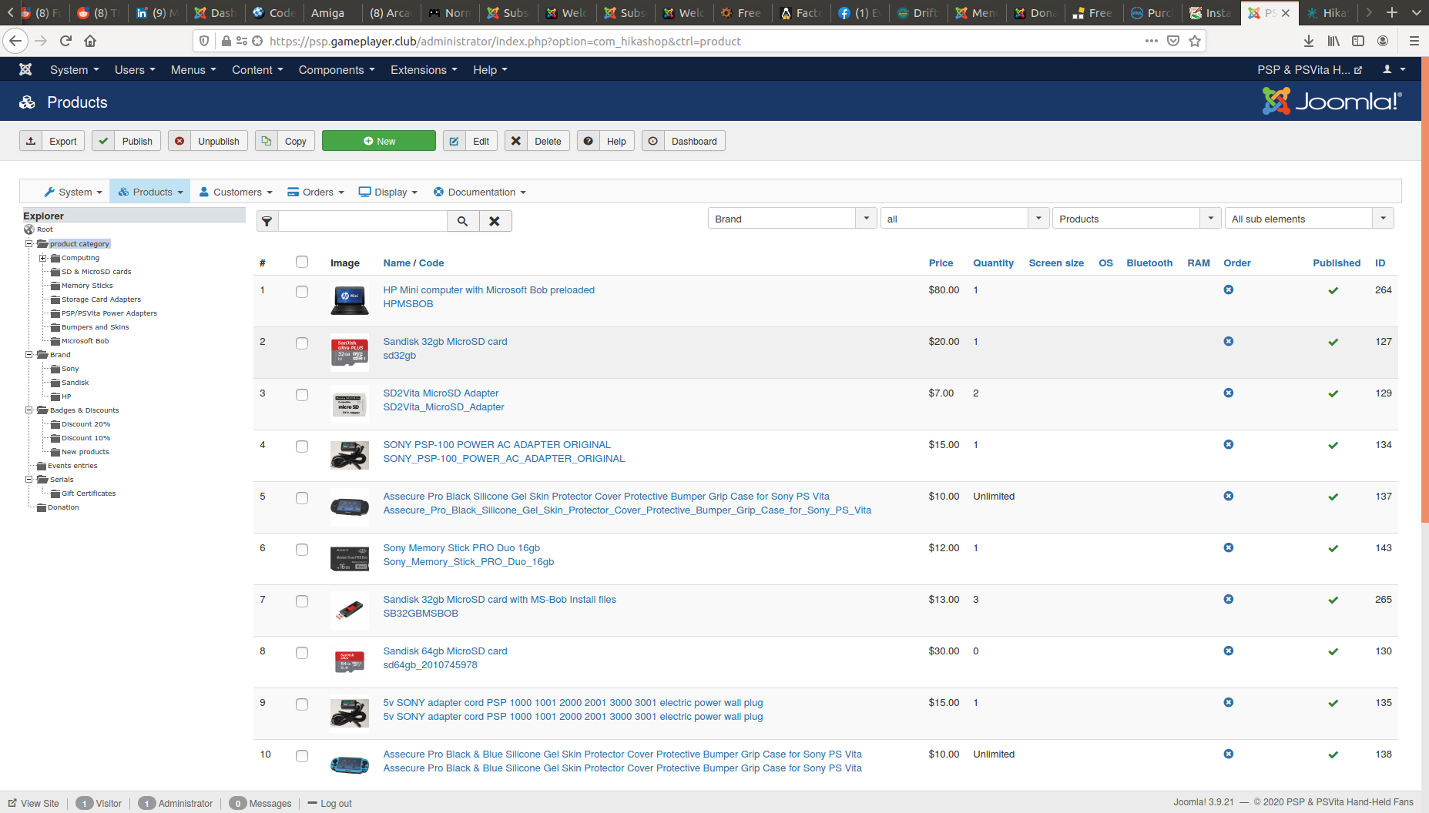The width and height of the screenshot is (1429, 813).
Task: Collapse the Brand tree node
Action: [x=29, y=355]
